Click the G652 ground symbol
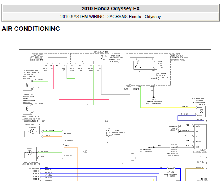 pos(154,97)
